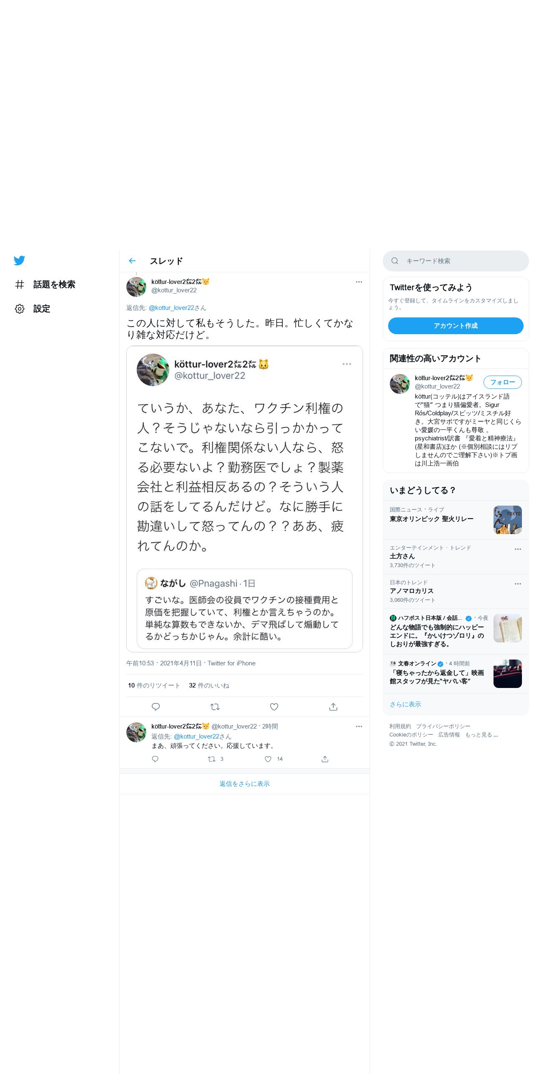This screenshot has height=1074, width=537.
Task: Open the 東京オリンピック 聖火リレー thumbnail
Action: pyautogui.click(x=508, y=520)
